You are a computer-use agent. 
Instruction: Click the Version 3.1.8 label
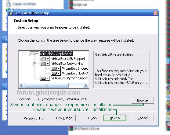[34, 118]
